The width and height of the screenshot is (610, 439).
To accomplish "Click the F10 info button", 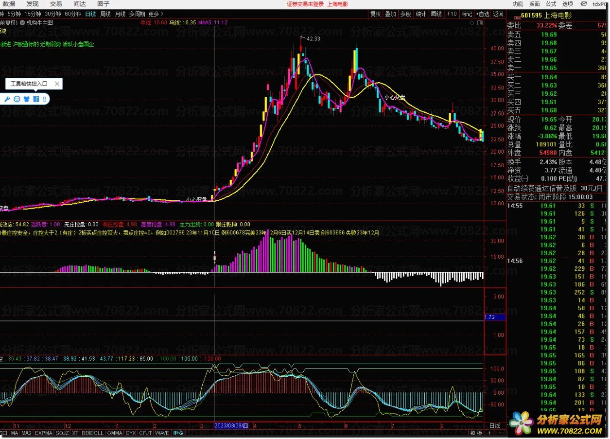I will tap(452, 14).
